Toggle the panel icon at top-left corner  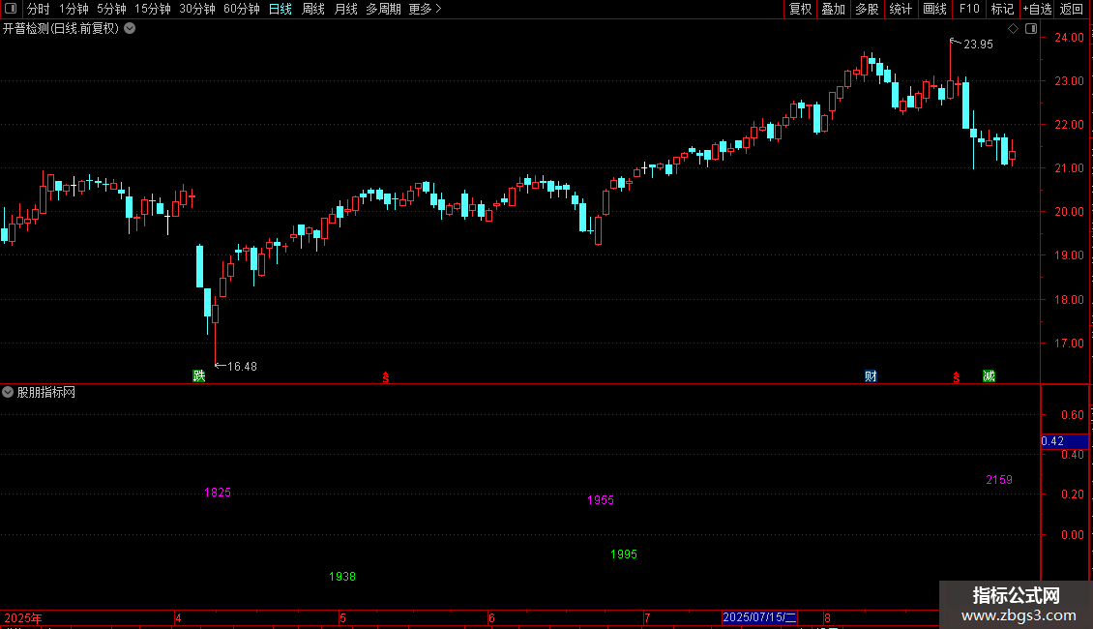11,9
